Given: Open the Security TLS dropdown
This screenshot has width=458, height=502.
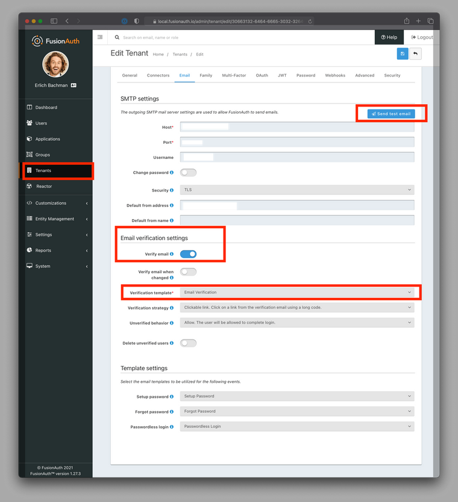Looking at the screenshot, I should 297,190.
